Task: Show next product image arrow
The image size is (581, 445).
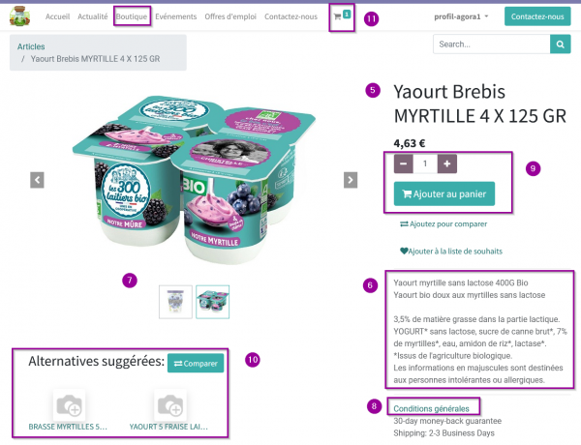Action: coord(351,180)
